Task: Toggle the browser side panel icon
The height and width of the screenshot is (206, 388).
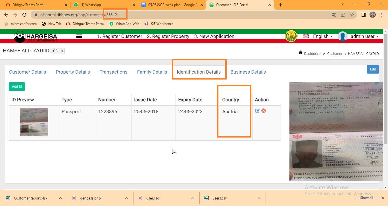Action: [363, 15]
